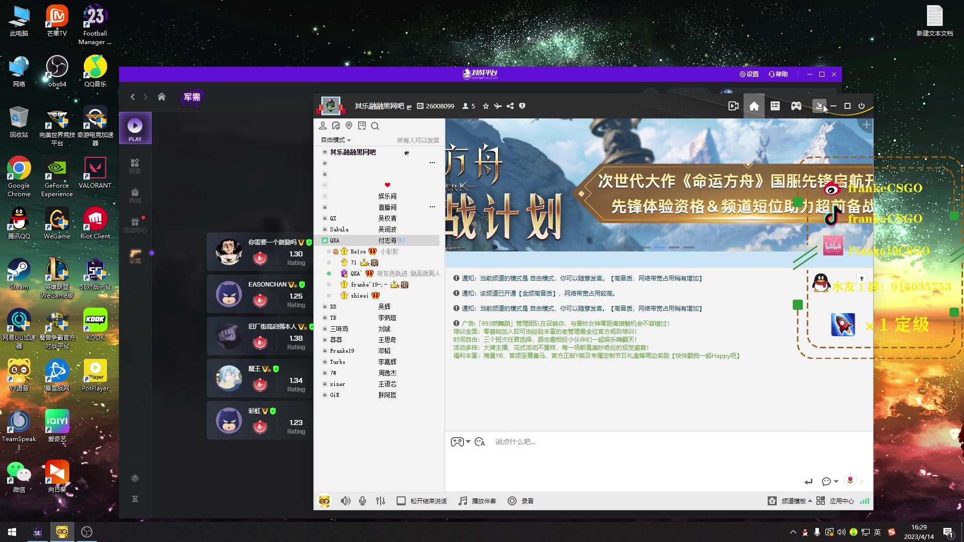Screen dimensions: 964x542
Task: Open the gamepad games icon in YY header
Action: pos(796,106)
